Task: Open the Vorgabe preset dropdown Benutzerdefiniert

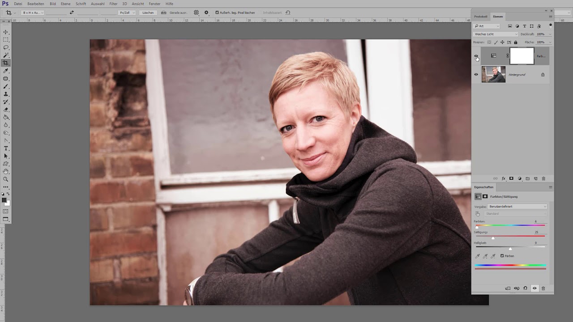Action: pos(517,207)
